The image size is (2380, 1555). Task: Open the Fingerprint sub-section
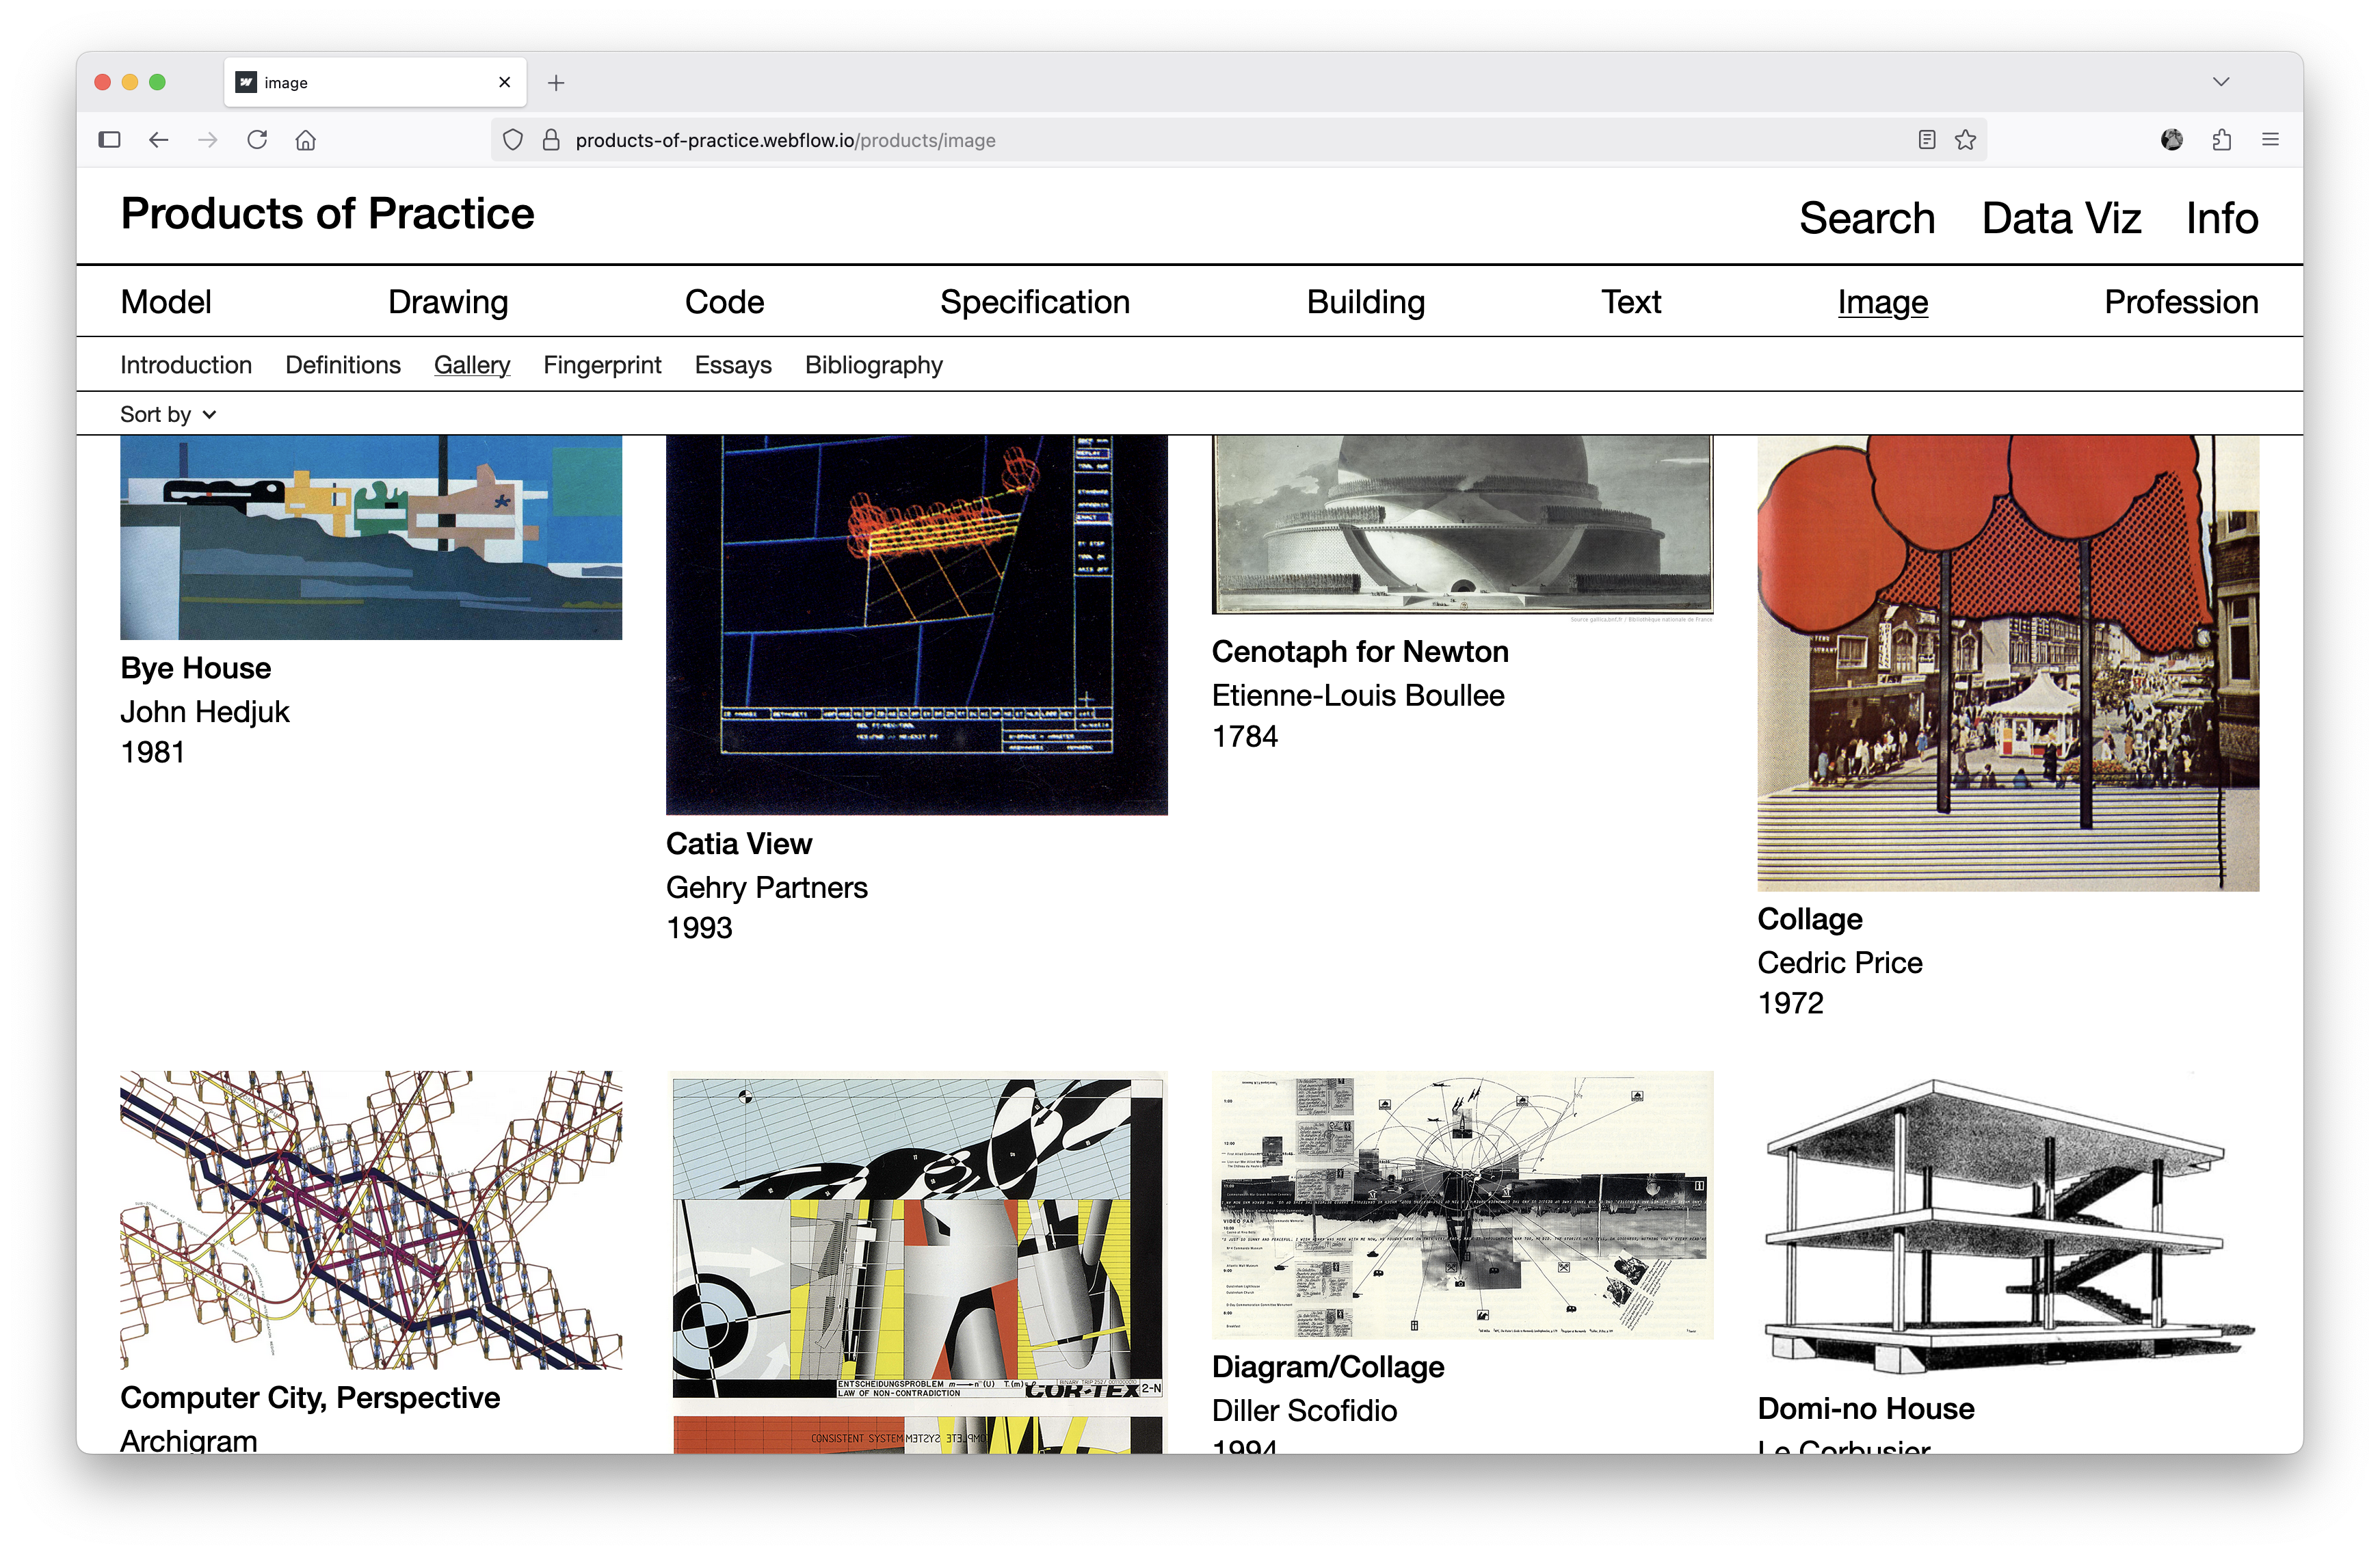click(x=602, y=365)
